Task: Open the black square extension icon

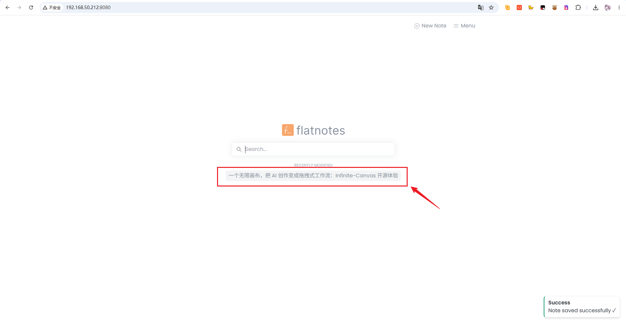Action: pyautogui.click(x=543, y=8)
